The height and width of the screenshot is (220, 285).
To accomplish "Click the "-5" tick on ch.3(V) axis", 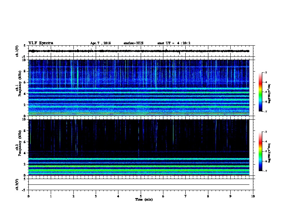I will coord(24,190).
